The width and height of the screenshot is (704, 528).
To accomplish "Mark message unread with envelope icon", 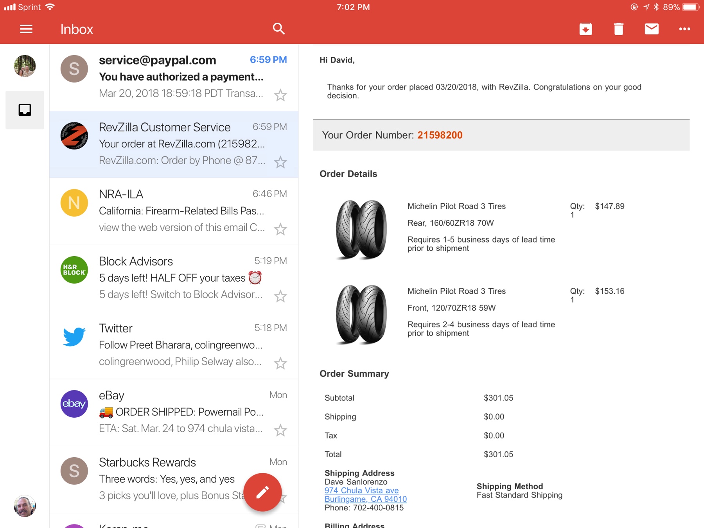I will point(652,29).
